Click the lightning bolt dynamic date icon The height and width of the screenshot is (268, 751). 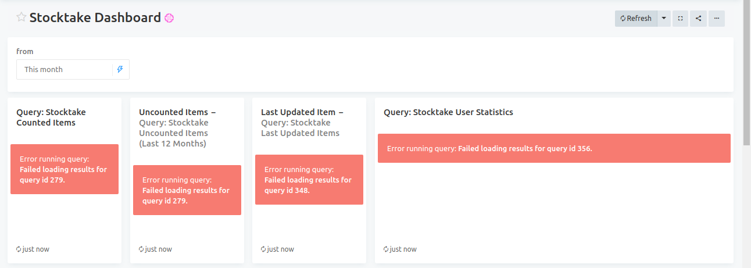(120, 69)
